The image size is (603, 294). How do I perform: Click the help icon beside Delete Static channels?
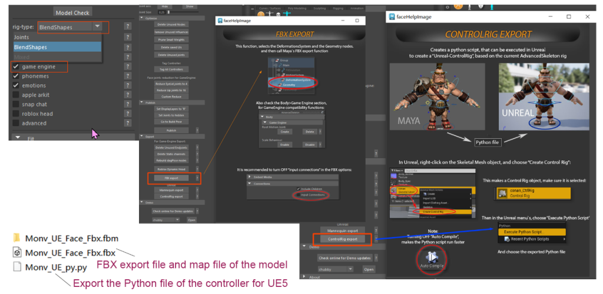coord(197,154)
